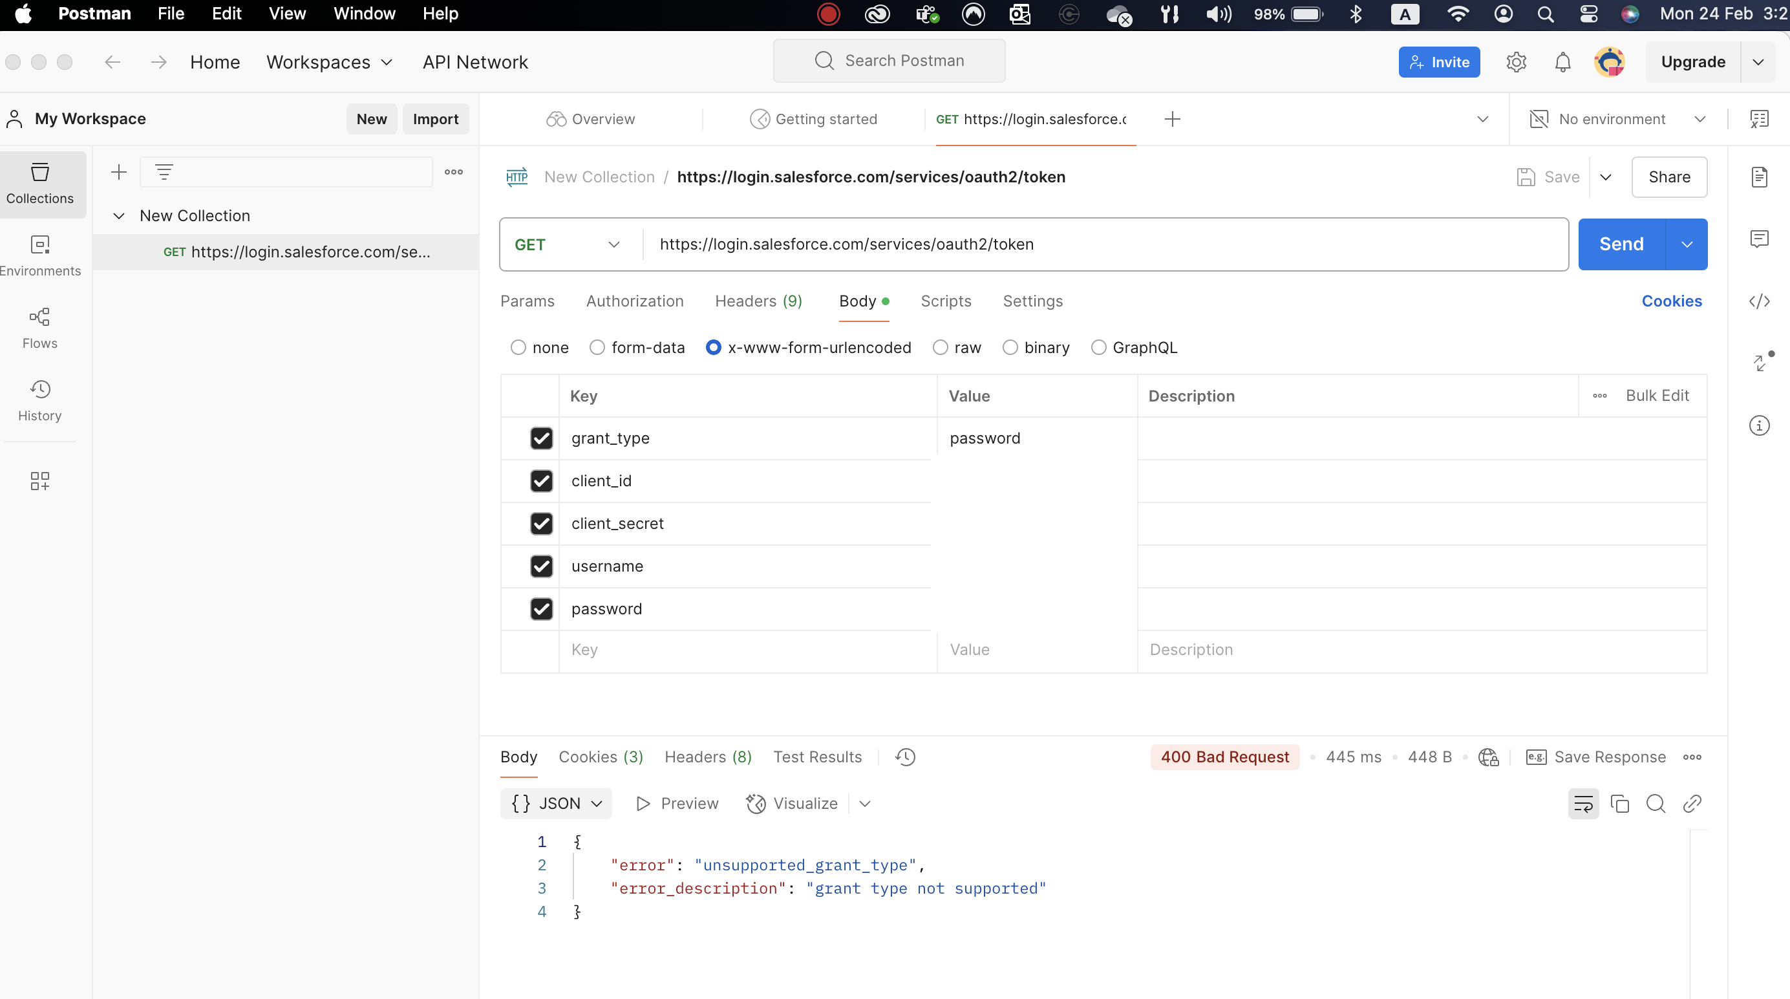
Task: Open the JSON response format dropdown
Action: tap(556, 804)
